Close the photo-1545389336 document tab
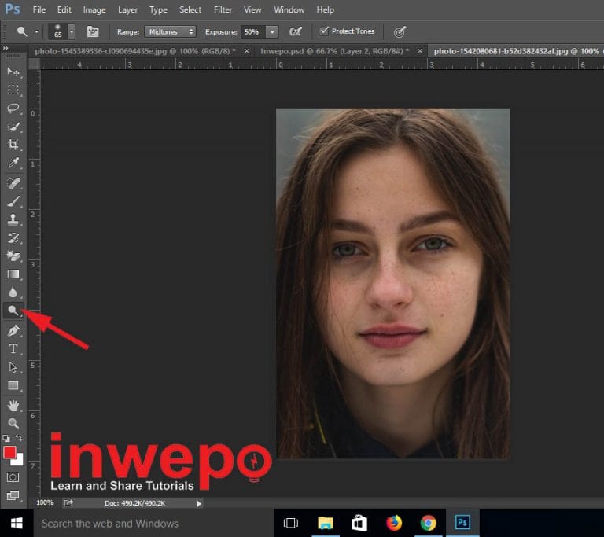The image size is (604, 537). pyautogui.click(x=247, y=51)
